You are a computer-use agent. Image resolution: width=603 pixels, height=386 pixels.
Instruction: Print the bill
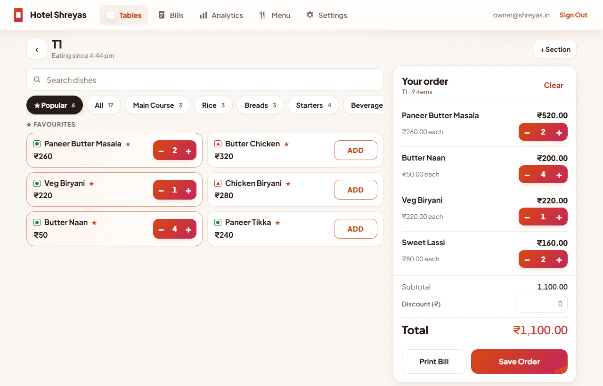[434, 362]
